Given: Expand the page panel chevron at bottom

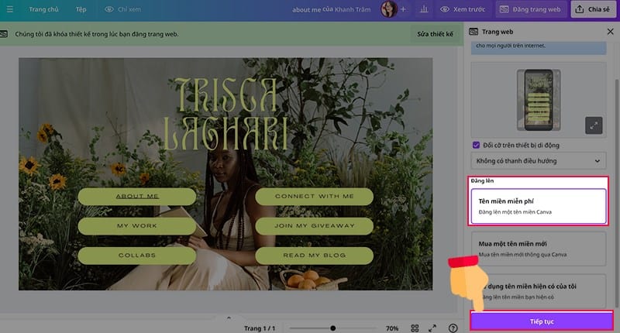Looking at the screenshot, I should 228,318.
